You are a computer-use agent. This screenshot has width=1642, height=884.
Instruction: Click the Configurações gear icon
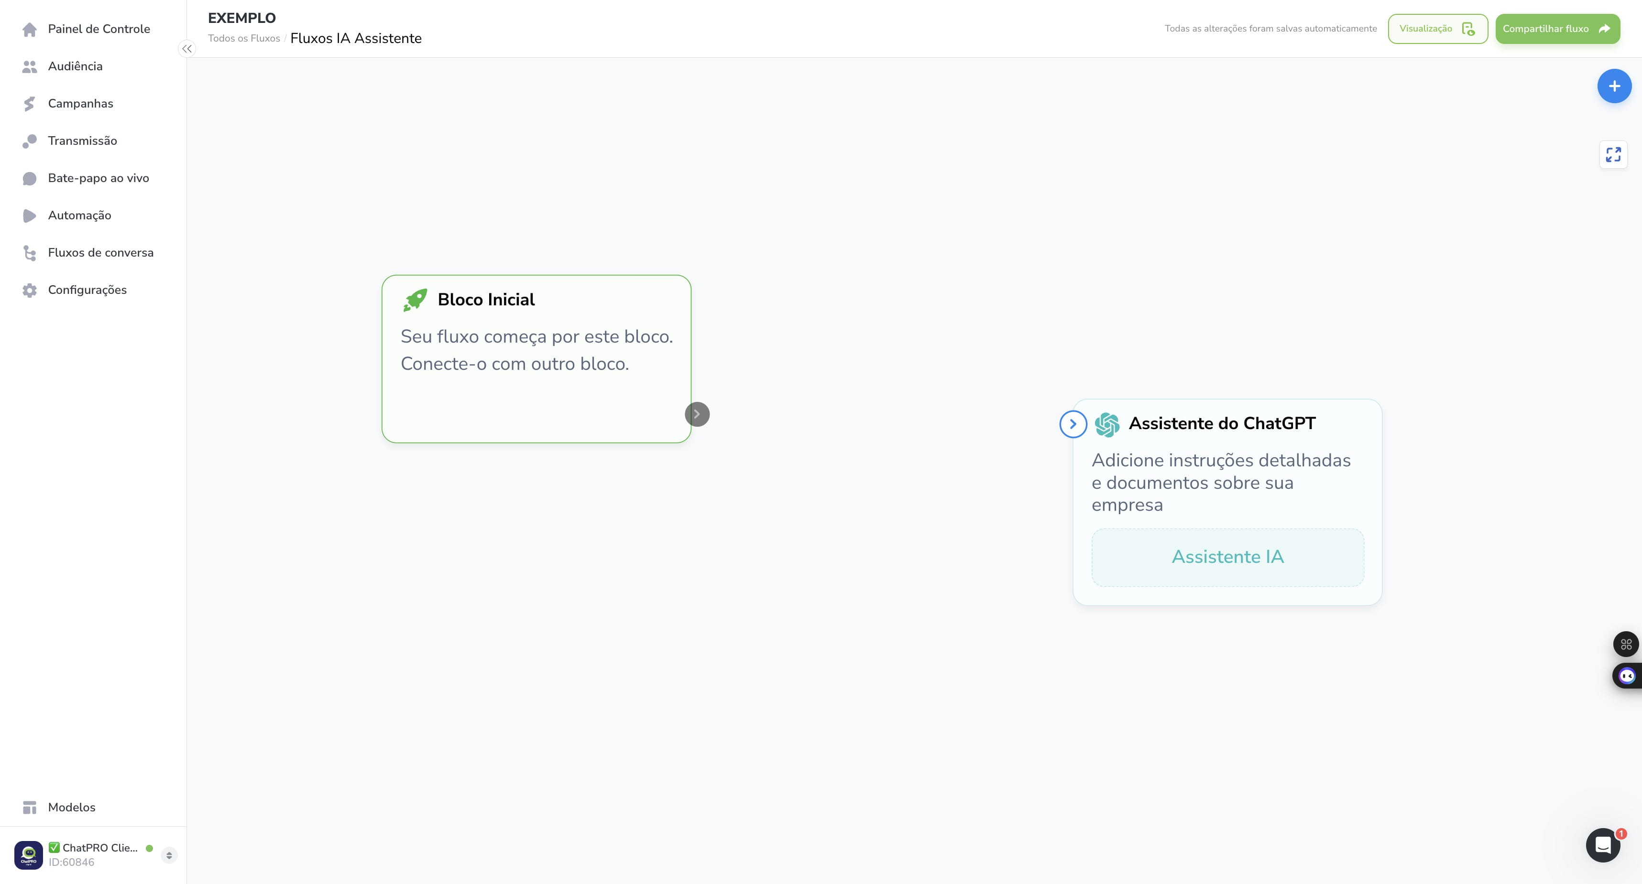coord(29,291)
